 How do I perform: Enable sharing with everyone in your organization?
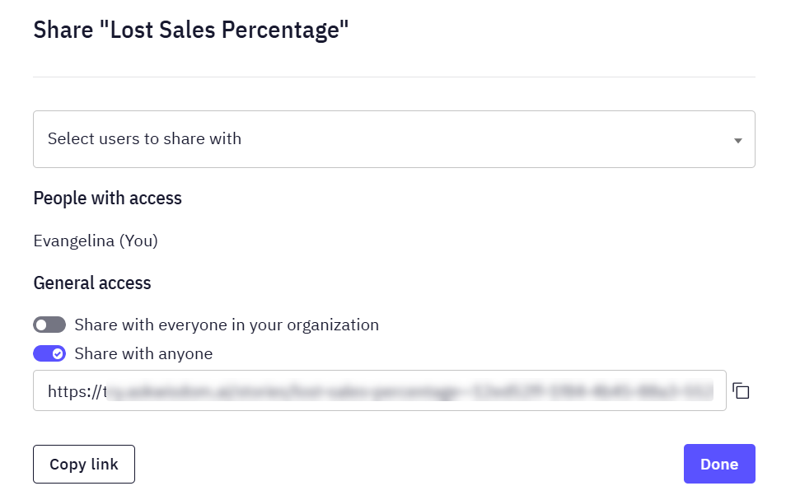pyautogui.click(x=49, y=325)
